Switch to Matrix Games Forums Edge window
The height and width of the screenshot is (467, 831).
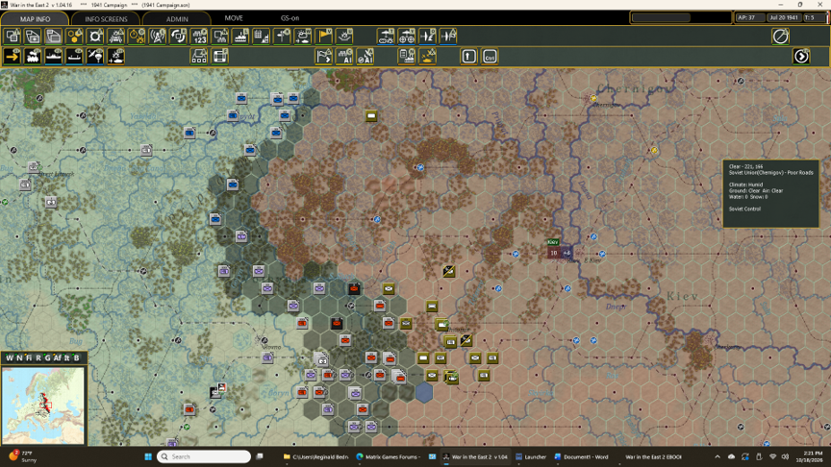pyautogui.click(x=388, y=456)
